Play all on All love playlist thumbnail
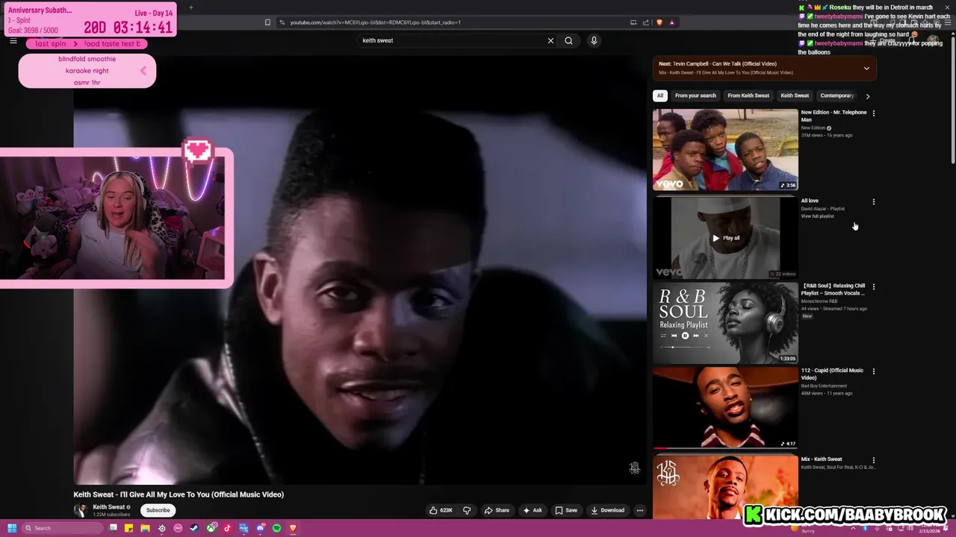This screenshot has width=956, height=537. 725,238
